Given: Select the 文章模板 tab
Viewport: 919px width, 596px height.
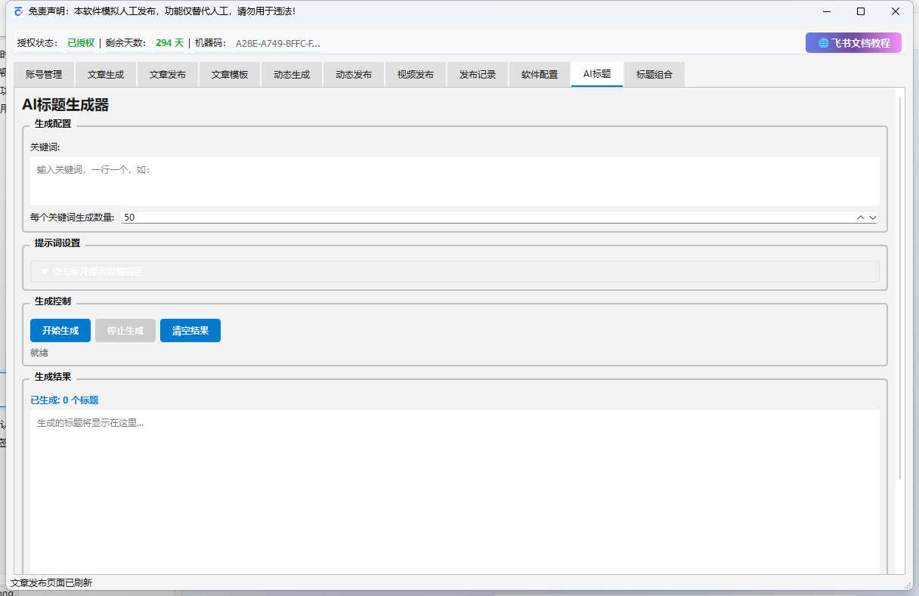Looking at the screenshot, I should tap(230, 75).
